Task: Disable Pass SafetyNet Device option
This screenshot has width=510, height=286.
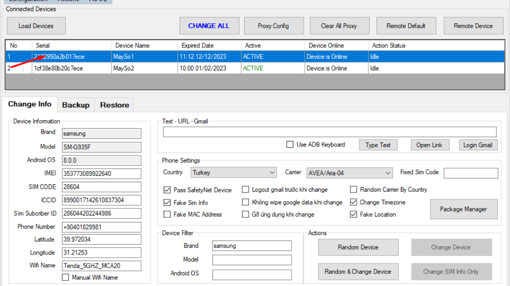Action: point(167,190)
